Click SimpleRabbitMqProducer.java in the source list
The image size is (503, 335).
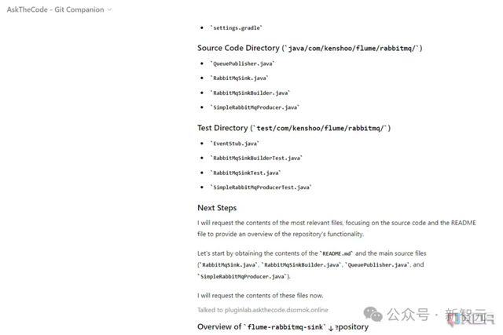click(x=255, y=107)
